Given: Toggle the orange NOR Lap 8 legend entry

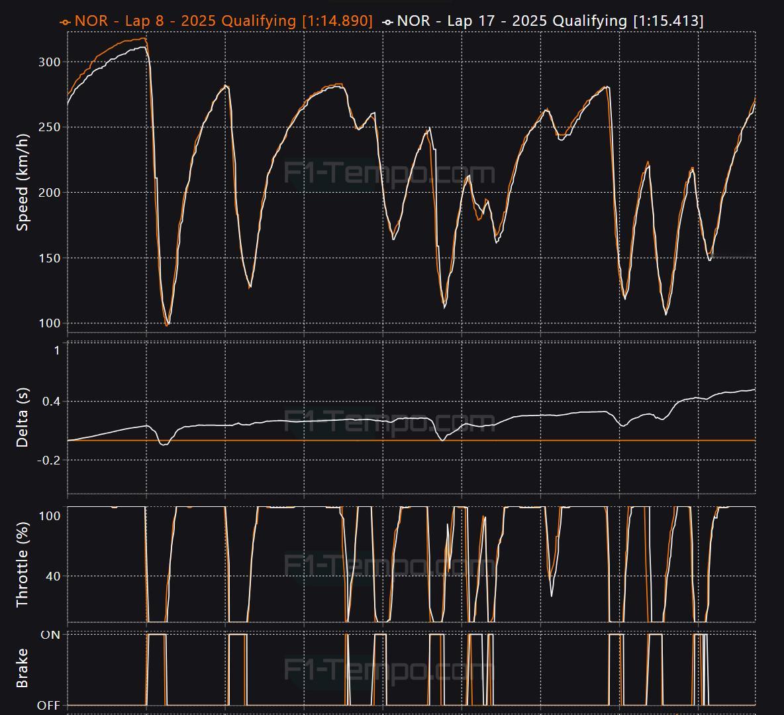Looking at the screenshot, I should (x=216, y=21).
